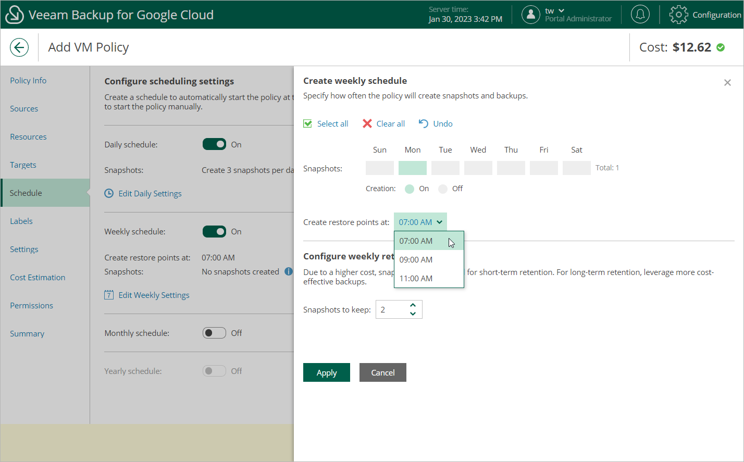Toggle the Friday snapshot cell

click(544, 168)
